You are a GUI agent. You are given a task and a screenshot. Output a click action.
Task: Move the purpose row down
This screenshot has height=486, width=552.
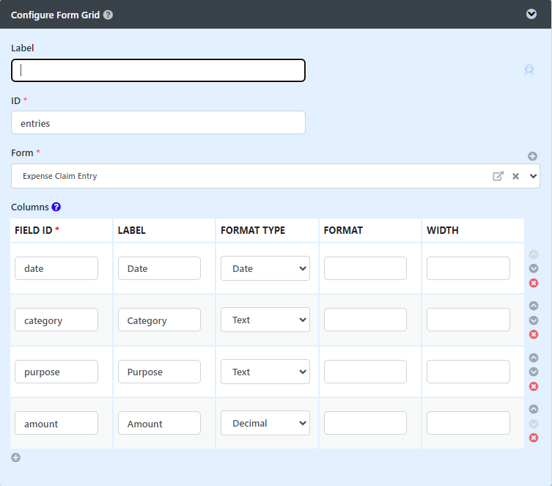534,372
